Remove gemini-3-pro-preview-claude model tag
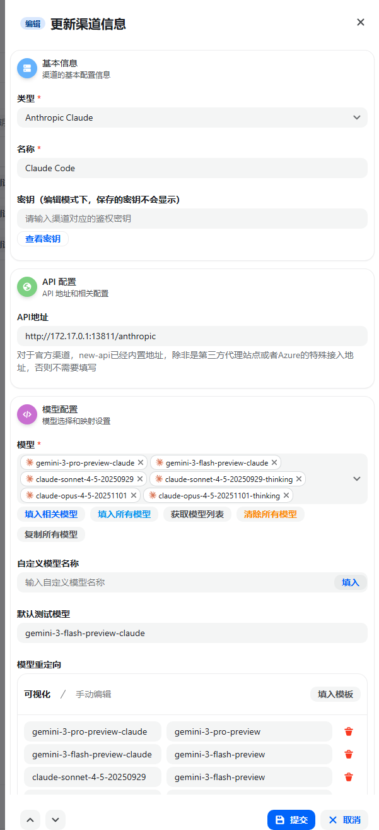Image resolution: width=379 pixels, height=830 pixels. [x=141, y=462]
